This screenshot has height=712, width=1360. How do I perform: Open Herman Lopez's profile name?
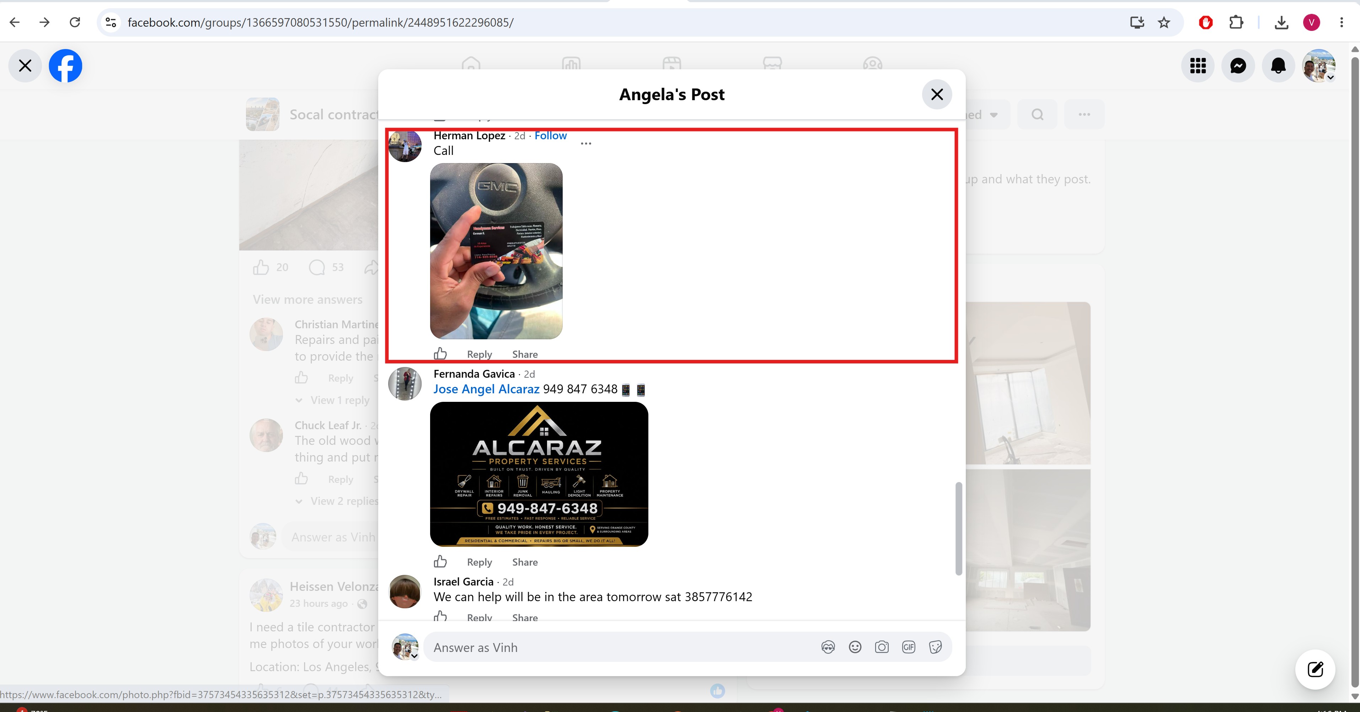469,136
